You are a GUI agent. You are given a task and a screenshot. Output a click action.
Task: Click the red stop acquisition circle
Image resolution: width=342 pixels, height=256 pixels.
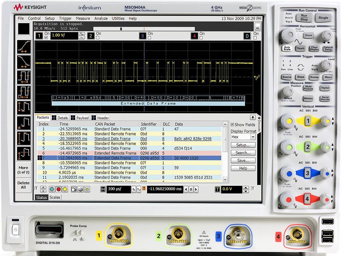[58, 189]
